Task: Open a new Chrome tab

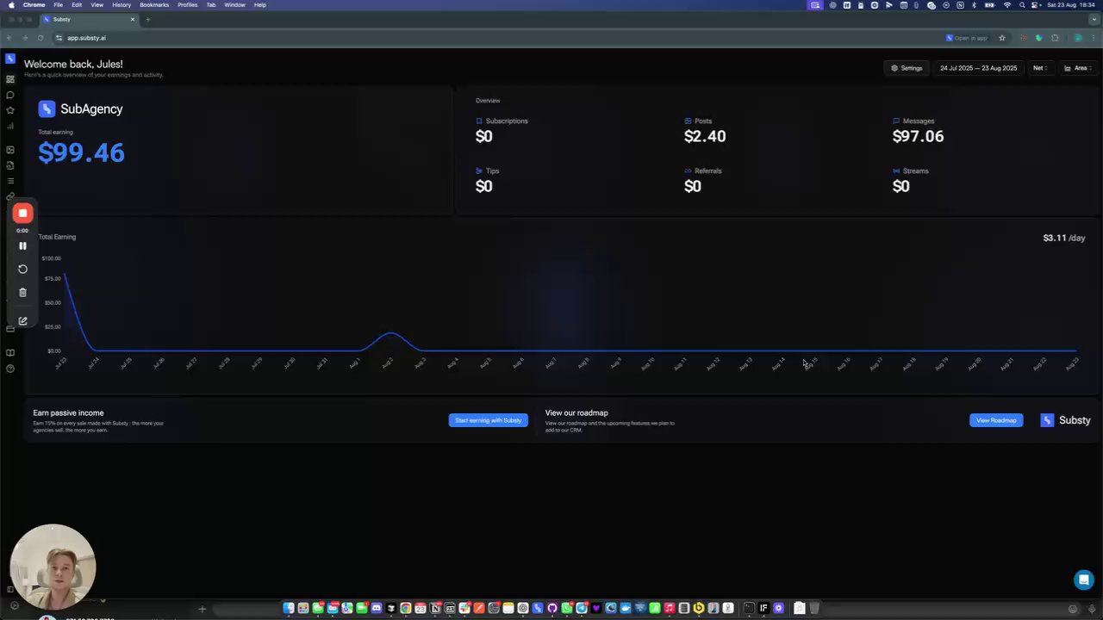Action: pyautogui.click(x=147, y=19)
